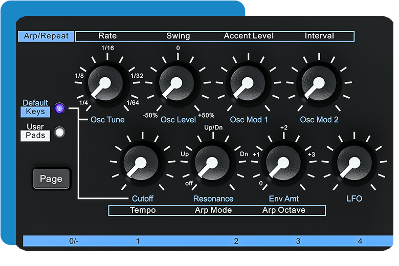Click the Arp Mode label
Screen dimensions: 399x266
(213, 210)
